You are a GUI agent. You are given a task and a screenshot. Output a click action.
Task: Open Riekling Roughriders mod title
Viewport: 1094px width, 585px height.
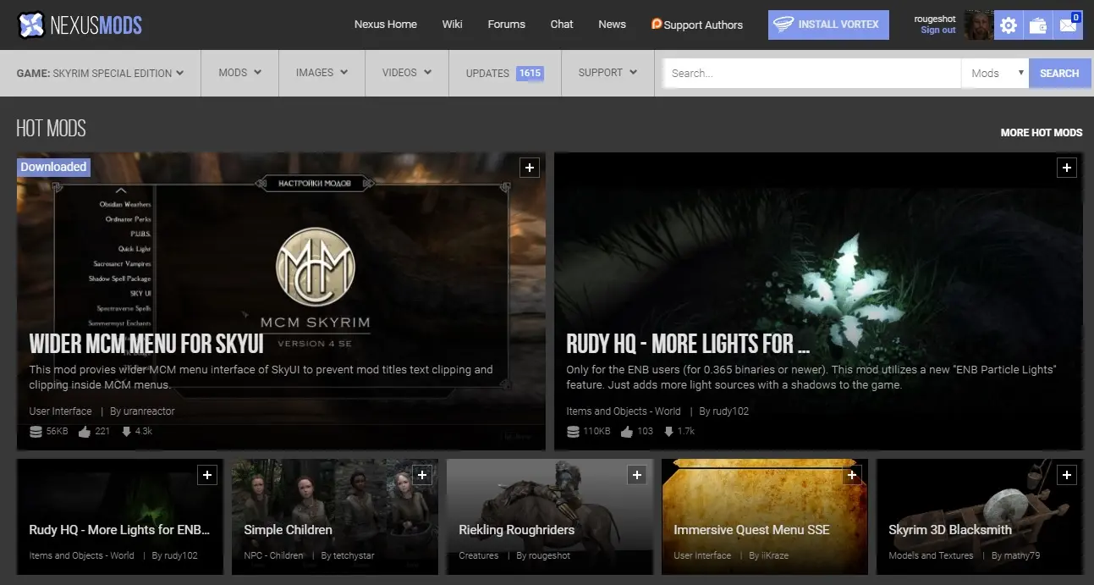[x=516, y=530]
